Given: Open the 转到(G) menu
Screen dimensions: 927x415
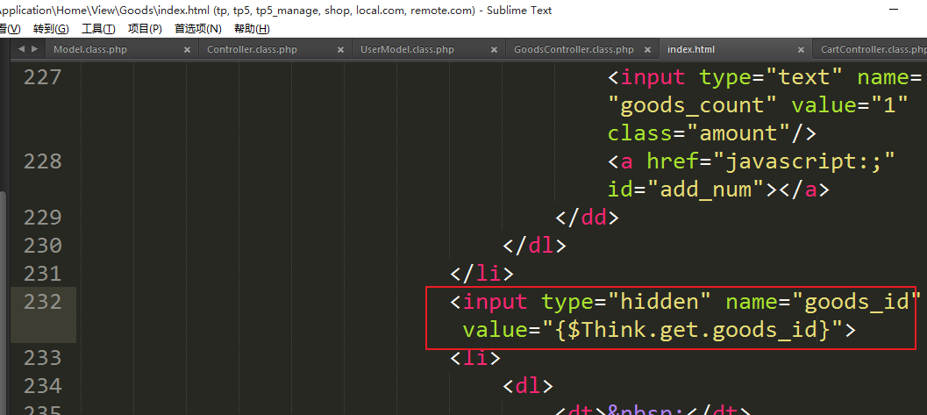Looking at the screenshot, I should tap(50, 29).
